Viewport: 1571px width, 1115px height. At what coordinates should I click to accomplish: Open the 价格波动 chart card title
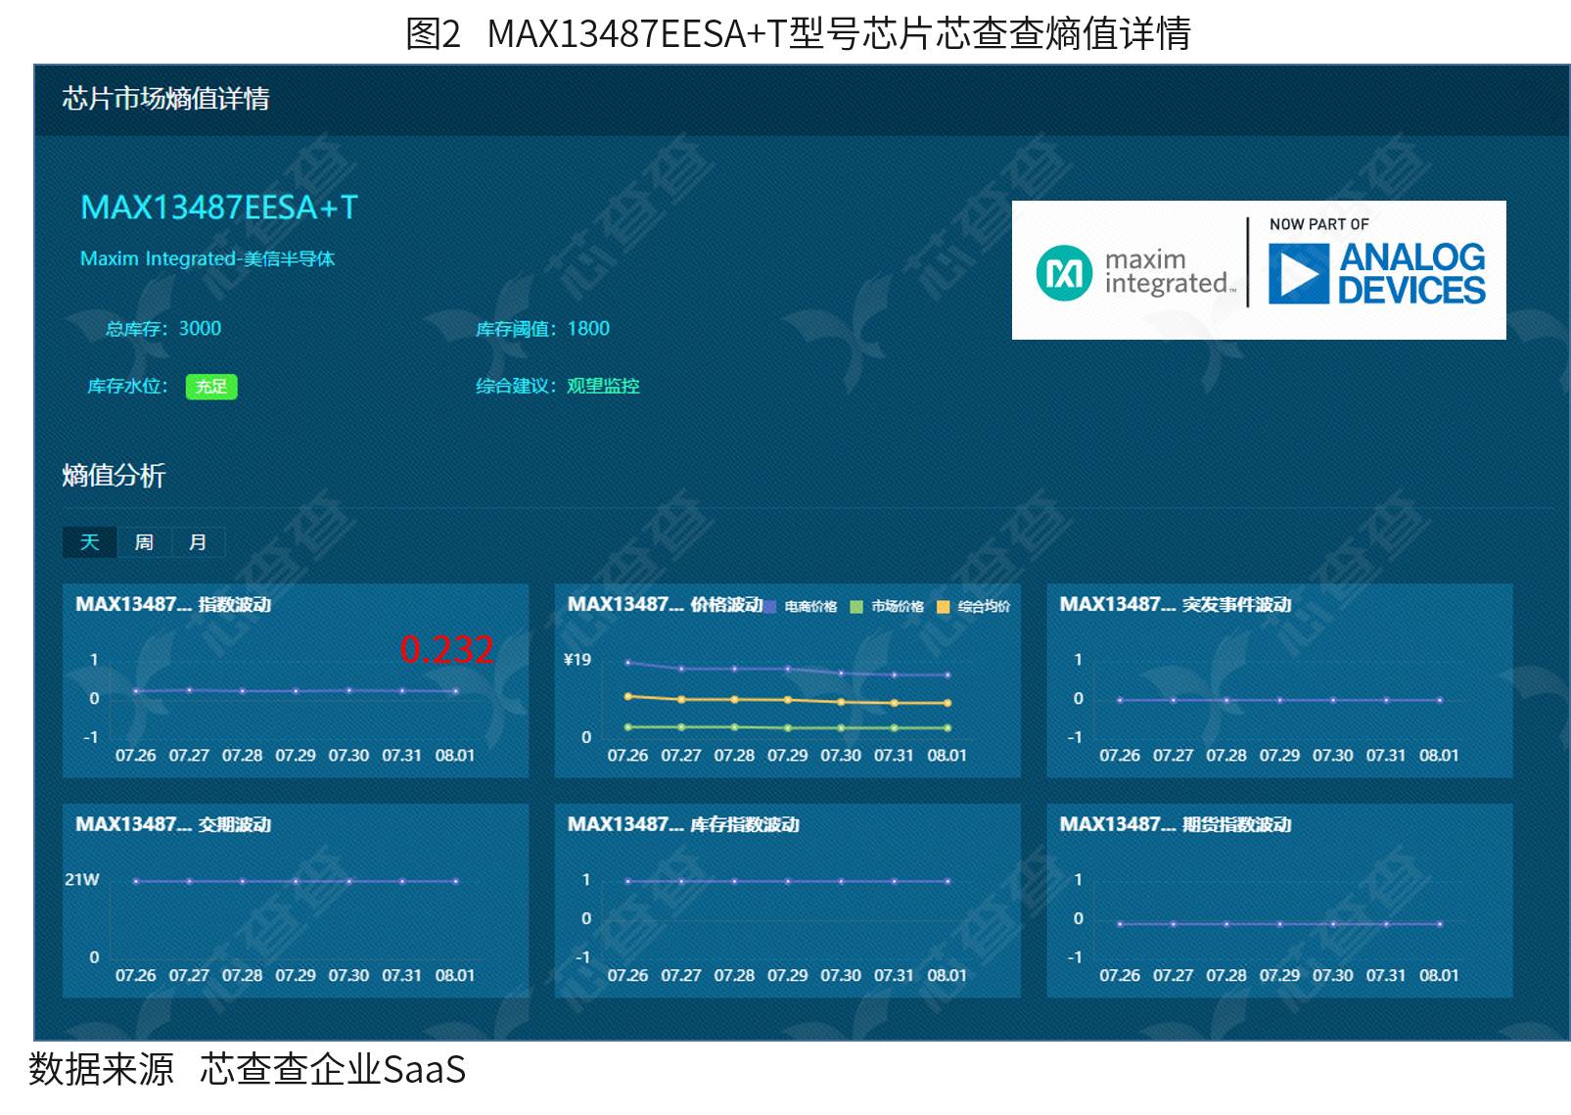click(666, 604)
